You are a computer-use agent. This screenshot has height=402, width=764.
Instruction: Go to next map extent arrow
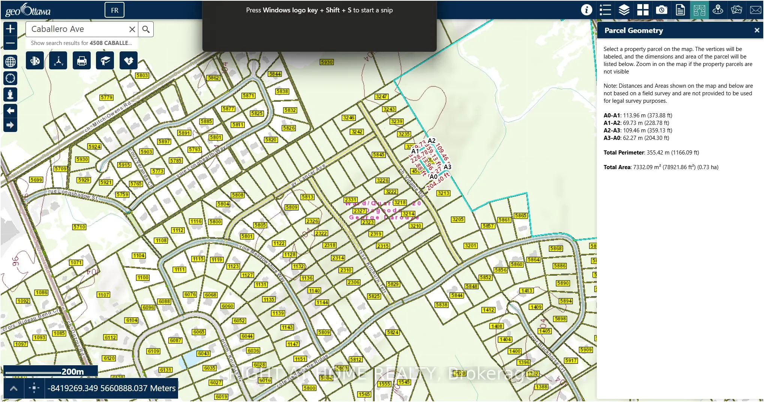click(10, 125)
